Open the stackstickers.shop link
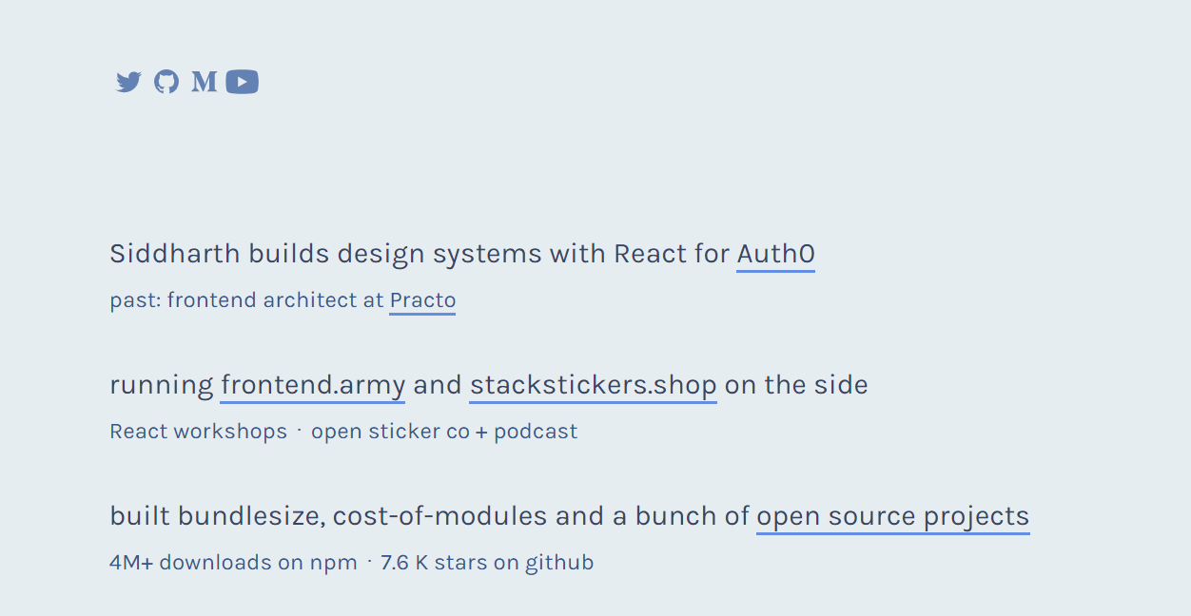 coord(593,385)
